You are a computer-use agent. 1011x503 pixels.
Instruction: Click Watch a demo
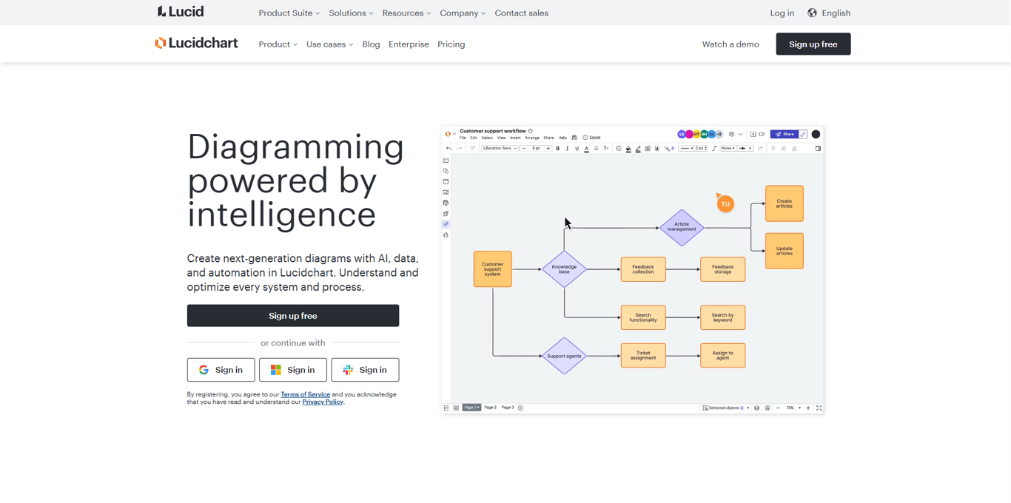click(730, 44)
